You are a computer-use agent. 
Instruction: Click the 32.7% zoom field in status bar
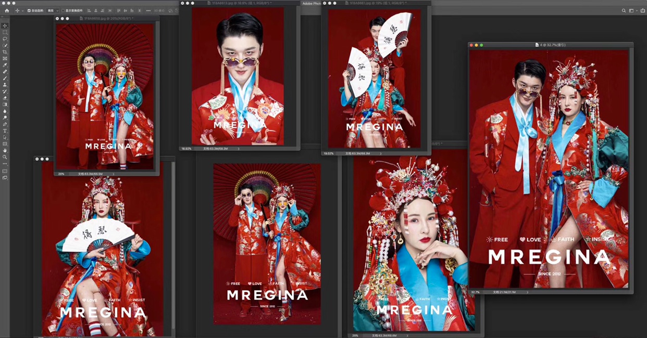(x=475, y=292)
